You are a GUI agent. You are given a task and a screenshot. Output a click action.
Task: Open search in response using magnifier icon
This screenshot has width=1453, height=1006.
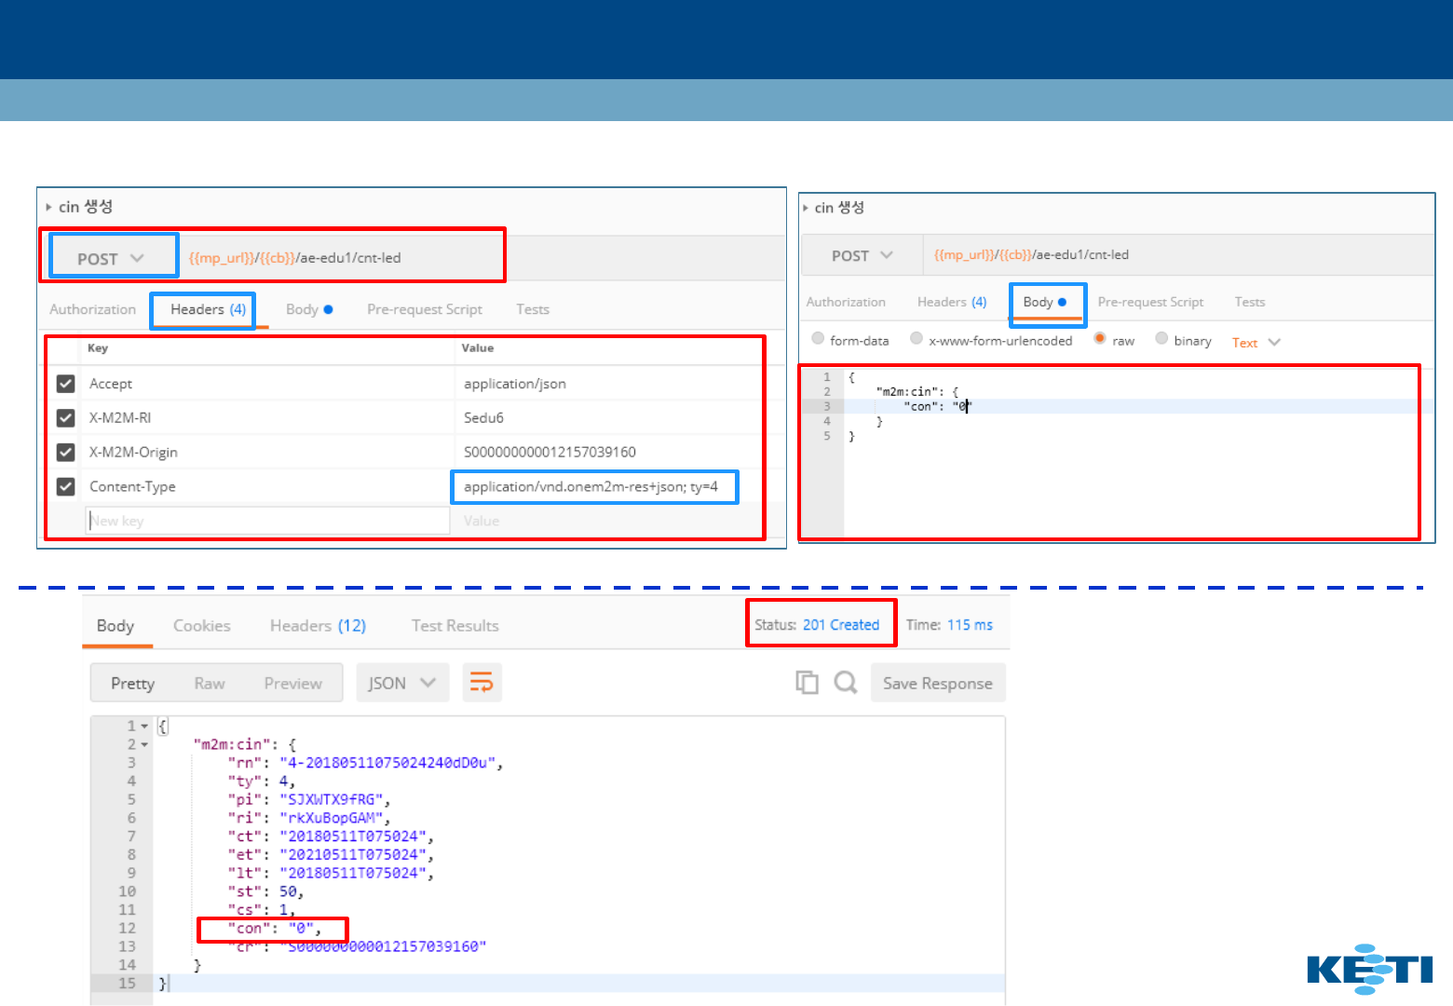846,683
